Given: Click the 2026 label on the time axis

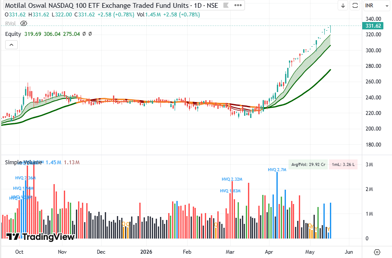Looking at the screenshot, I should coord(146,252).
